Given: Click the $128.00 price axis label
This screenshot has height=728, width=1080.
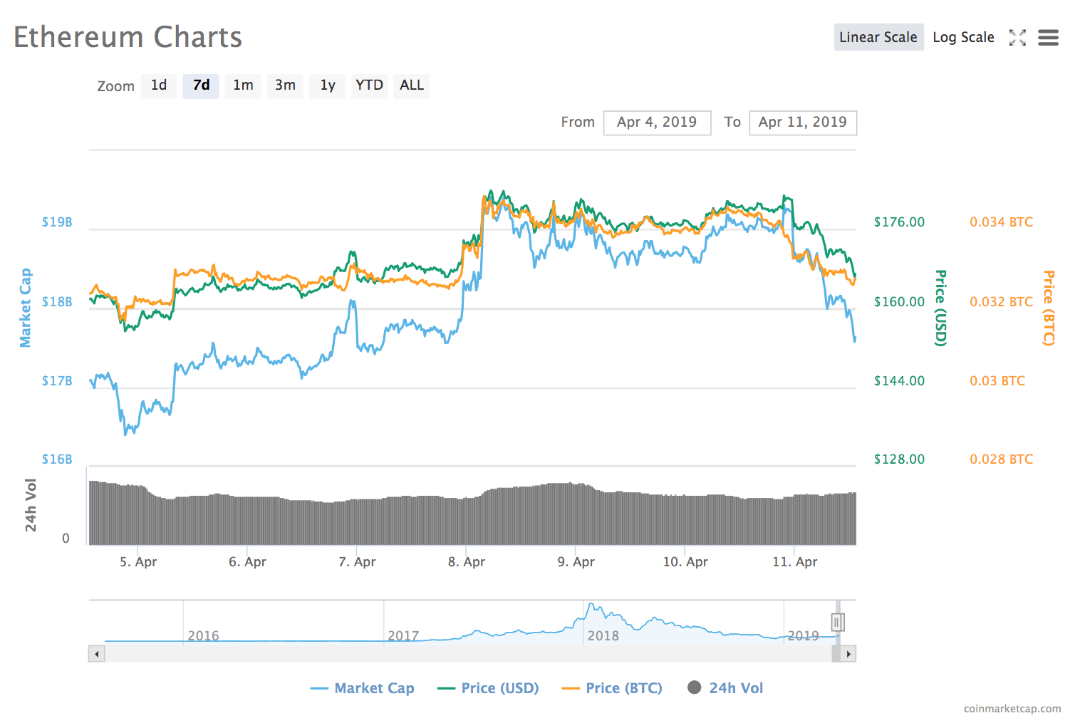Looking at the screenshot, I should pyautogui.click(x=899, y=459).
